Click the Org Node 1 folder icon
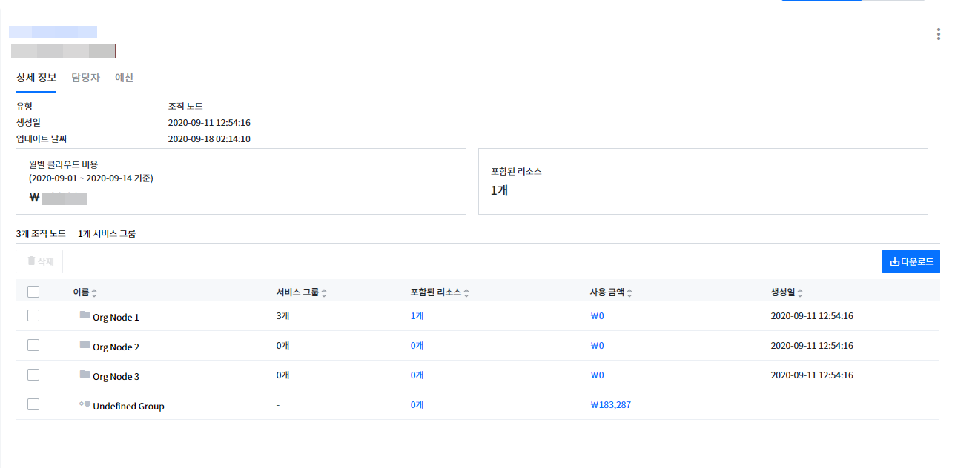 [x=85, y=315]
